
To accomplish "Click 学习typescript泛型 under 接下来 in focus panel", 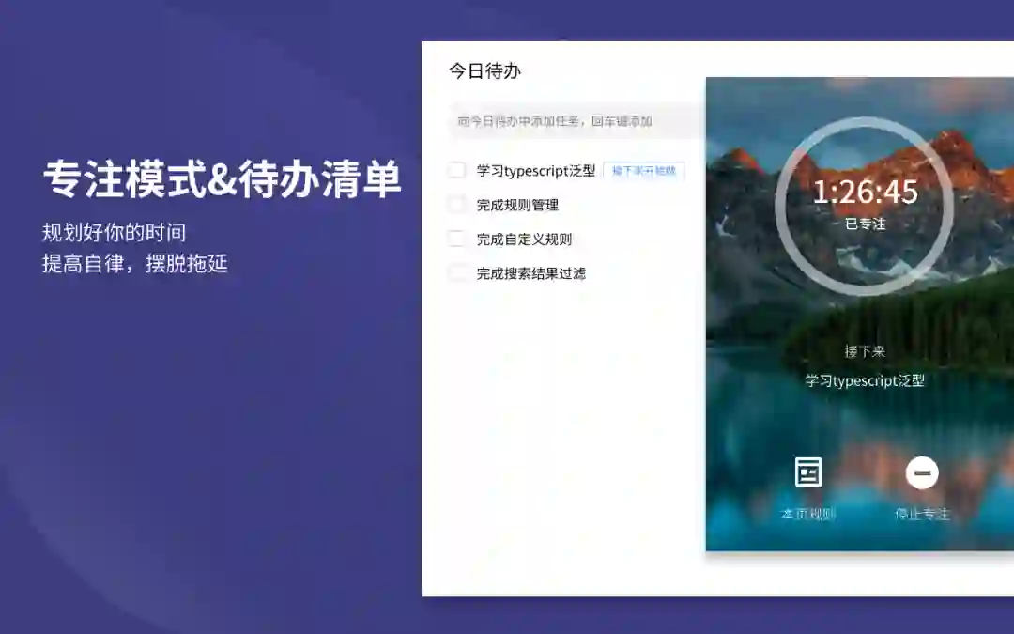I will click(x=865, y=381).
